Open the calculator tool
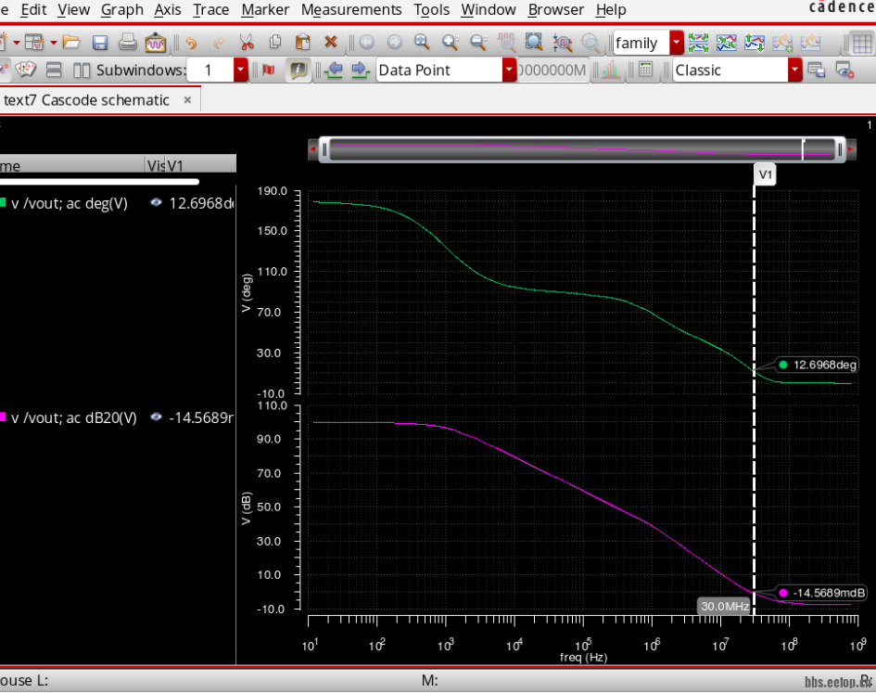This screenshot has width=876, height=693. pos(645,70)
